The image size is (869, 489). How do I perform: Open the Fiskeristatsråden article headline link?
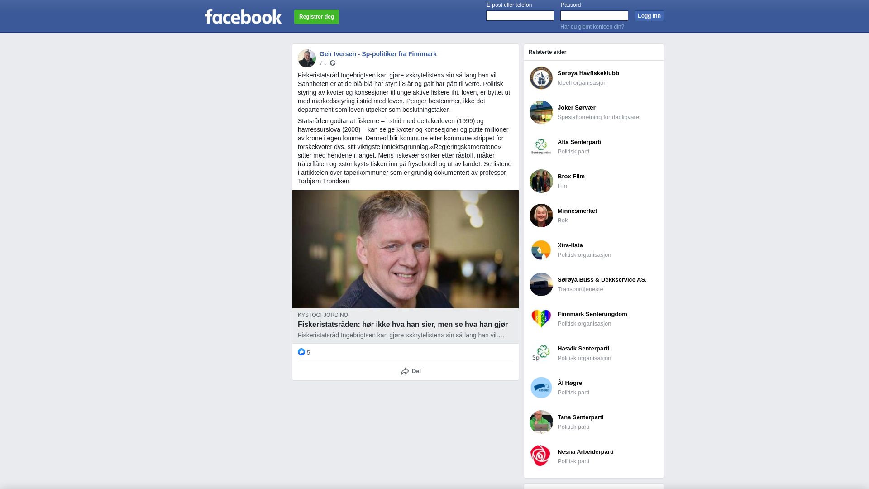point(403,324)
